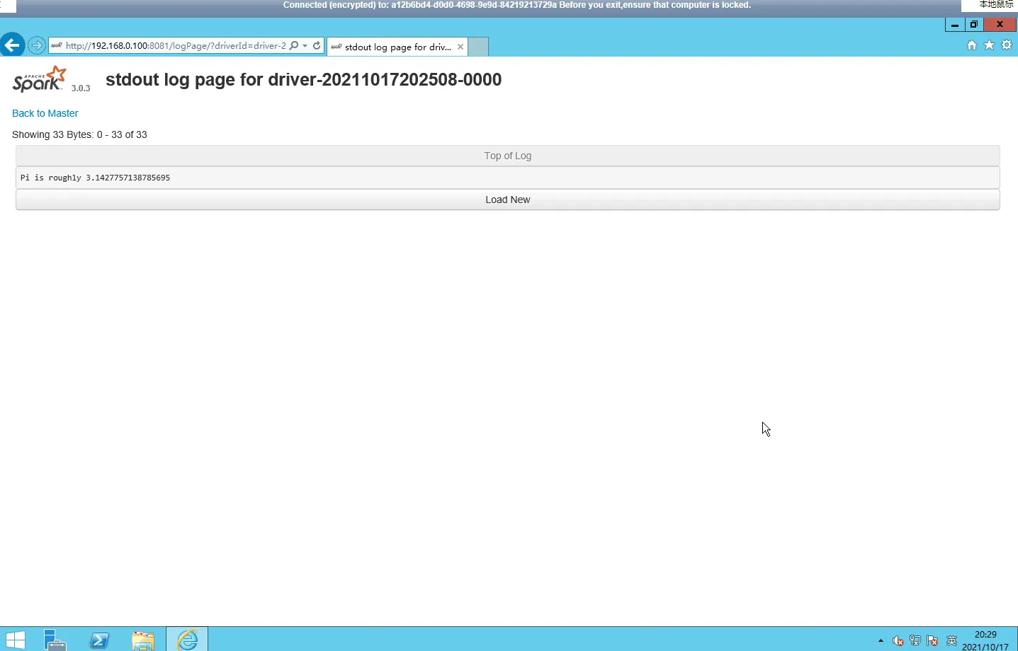Open the browser Home icon
1018x651 pixels.
pyautogui.click(x=971, y=45)
